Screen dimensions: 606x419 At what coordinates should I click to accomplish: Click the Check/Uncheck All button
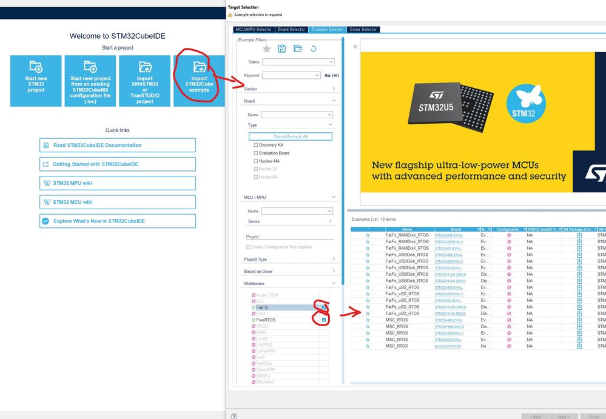tap(290, 136)
